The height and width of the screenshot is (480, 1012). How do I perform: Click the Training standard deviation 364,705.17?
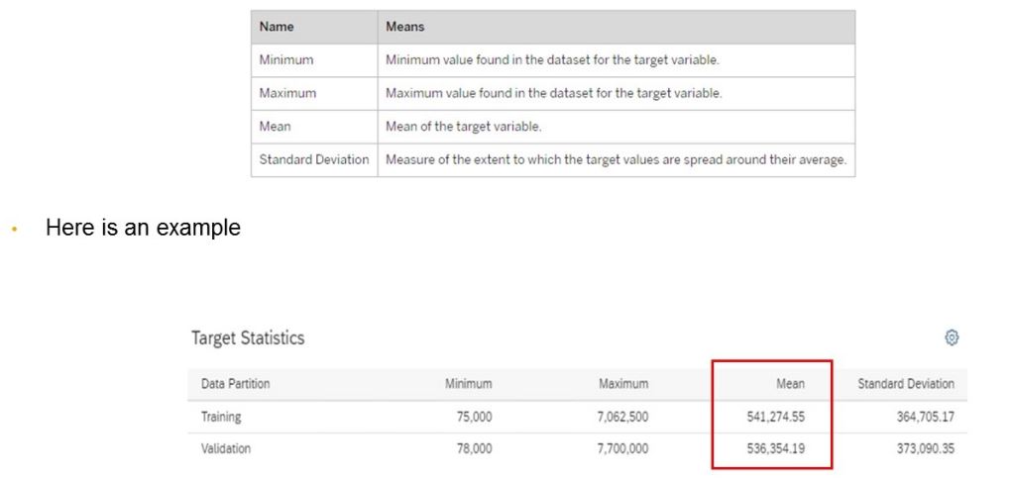(x=918, y=417)
